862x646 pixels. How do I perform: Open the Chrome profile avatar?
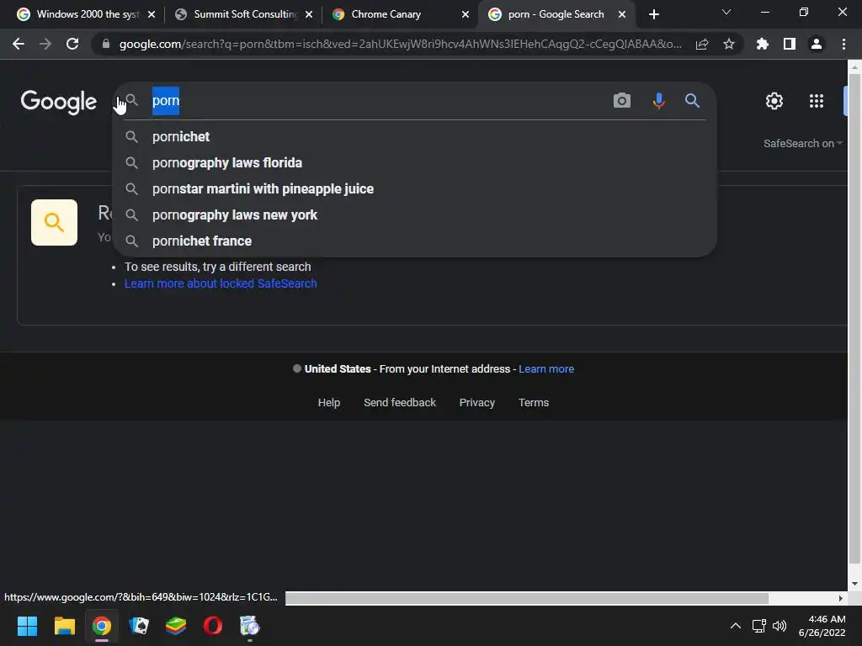pos(817,44)
